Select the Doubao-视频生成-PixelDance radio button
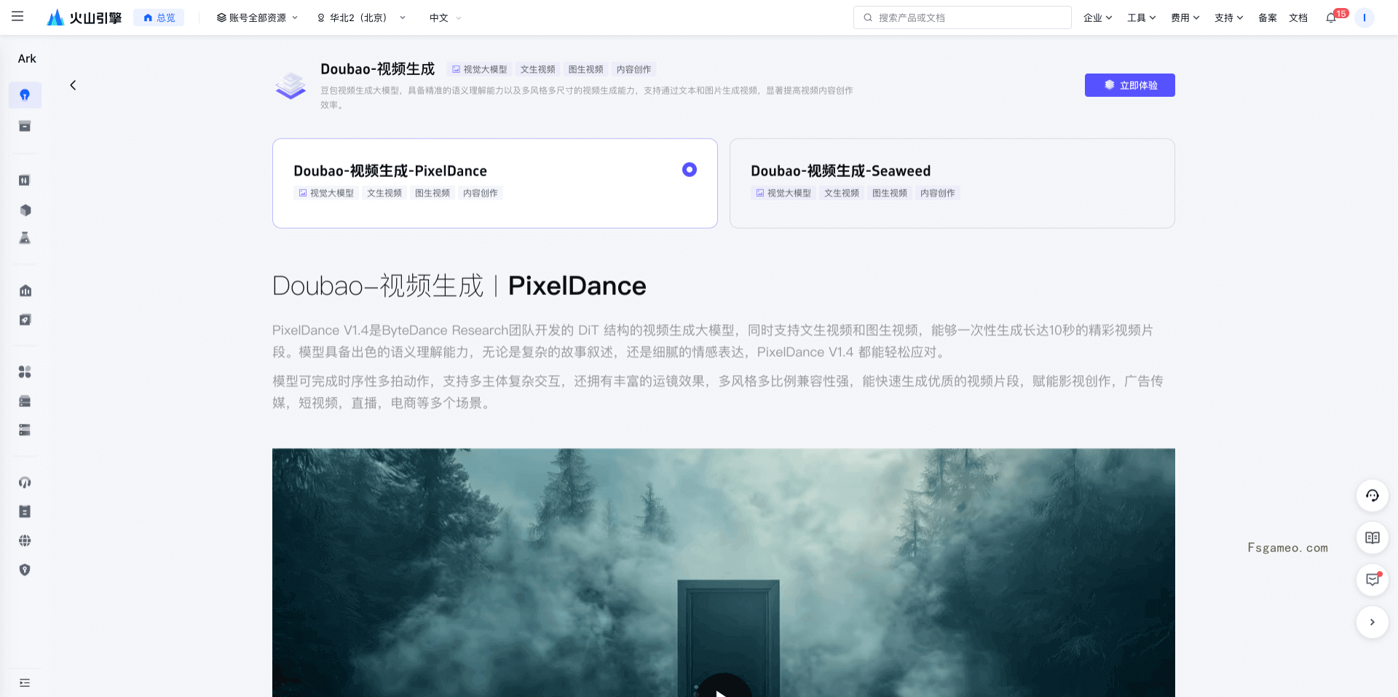 689,170
